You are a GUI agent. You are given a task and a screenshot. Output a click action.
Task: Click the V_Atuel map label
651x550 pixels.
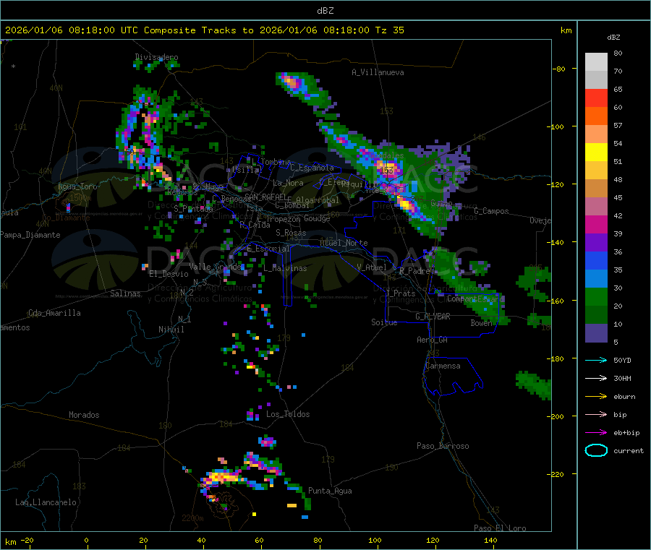(x=372, y=267)
